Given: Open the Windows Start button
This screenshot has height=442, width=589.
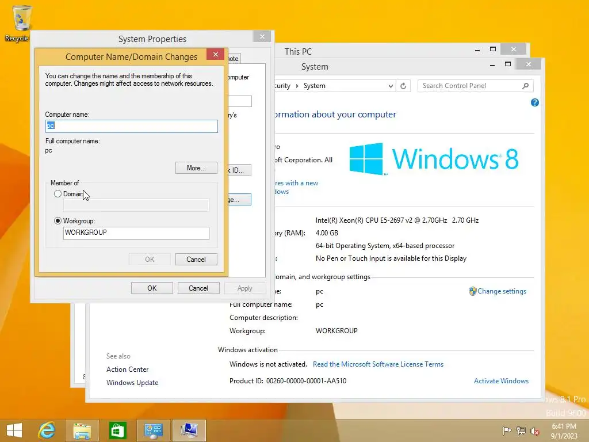Looking at the screenshot, I should click(x=14, y=430).
